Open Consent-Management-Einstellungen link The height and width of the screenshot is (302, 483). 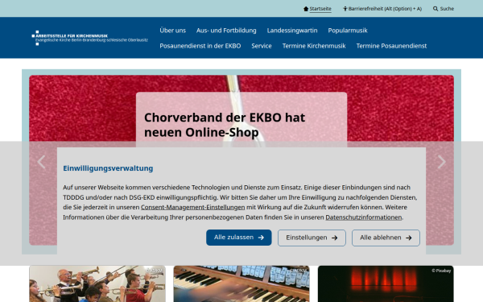[x=193, y=208]
